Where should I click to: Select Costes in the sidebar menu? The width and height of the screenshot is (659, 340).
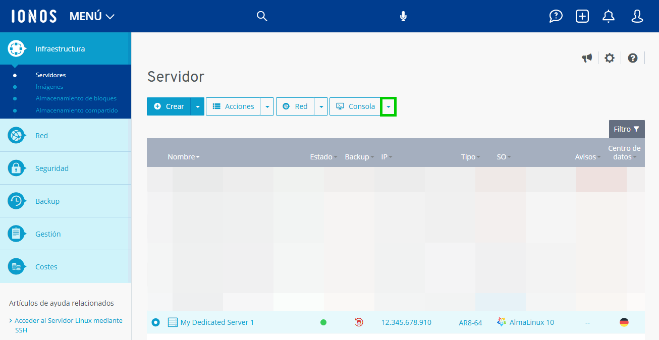point(47,266)
